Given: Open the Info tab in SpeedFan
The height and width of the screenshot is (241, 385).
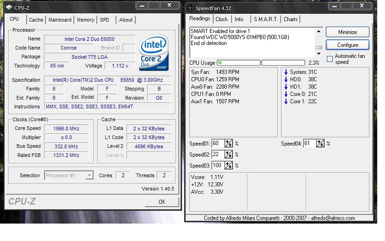Looking at the screenshot, I should coord(241,19).
